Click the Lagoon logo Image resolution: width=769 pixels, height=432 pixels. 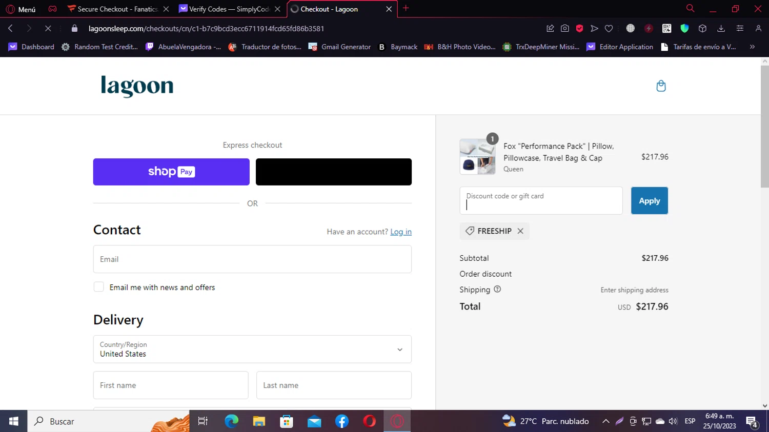137,86
